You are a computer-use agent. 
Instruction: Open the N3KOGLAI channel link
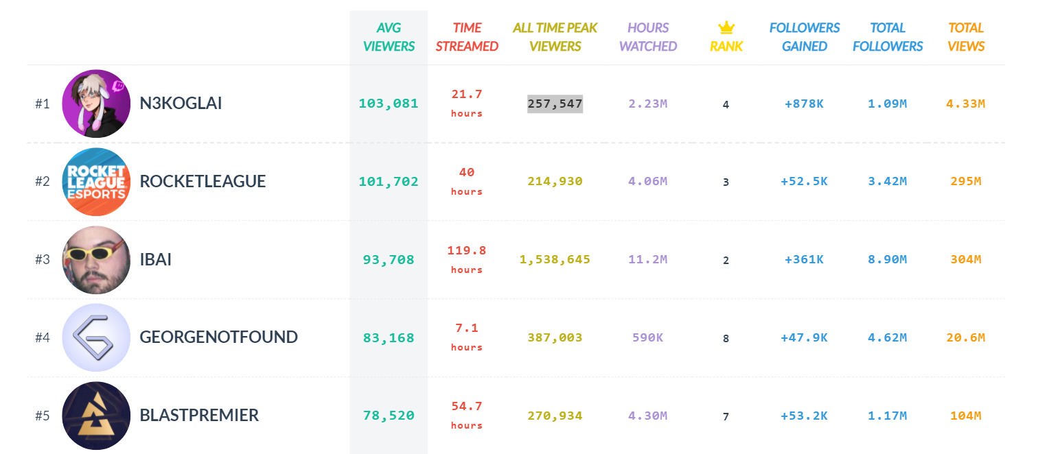(x=181, y=104)
